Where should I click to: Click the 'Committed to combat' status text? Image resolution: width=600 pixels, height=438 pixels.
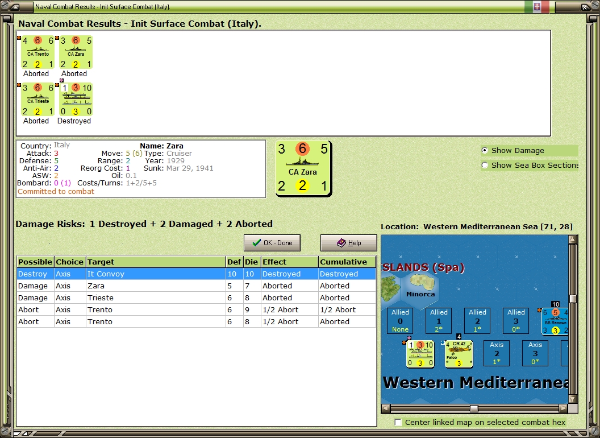(x=56, y=192)
